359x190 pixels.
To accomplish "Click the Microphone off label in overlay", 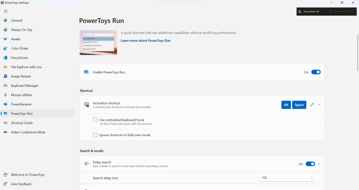I will (x=311, y=12).
